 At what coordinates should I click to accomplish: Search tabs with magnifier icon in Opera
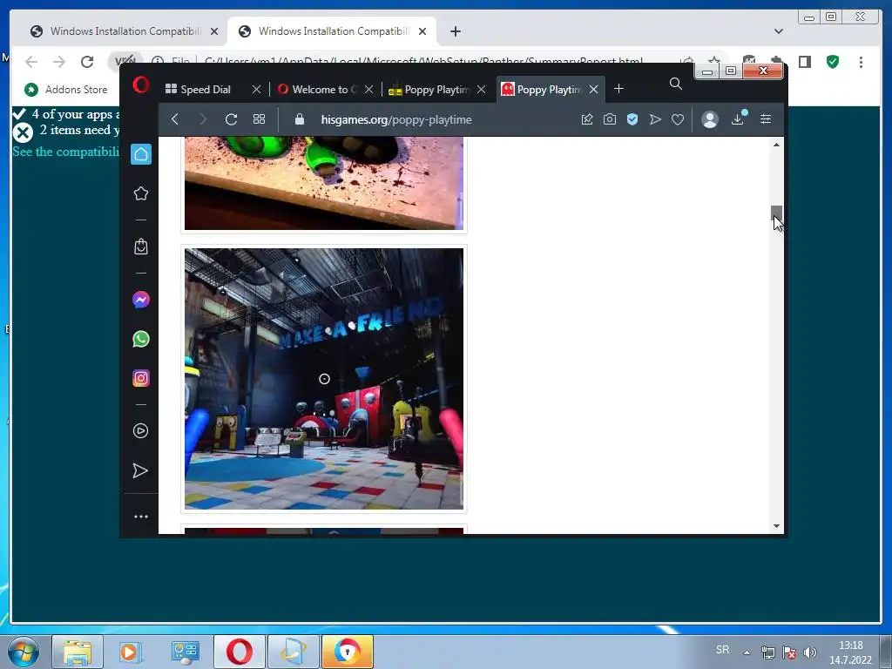(x=675, y=84)
